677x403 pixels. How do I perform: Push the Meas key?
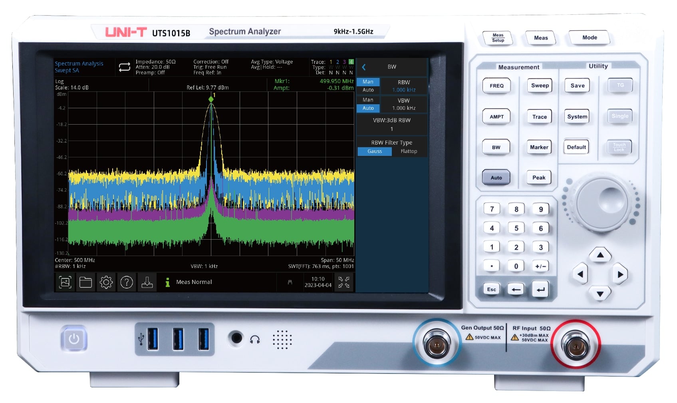(541, 38)
